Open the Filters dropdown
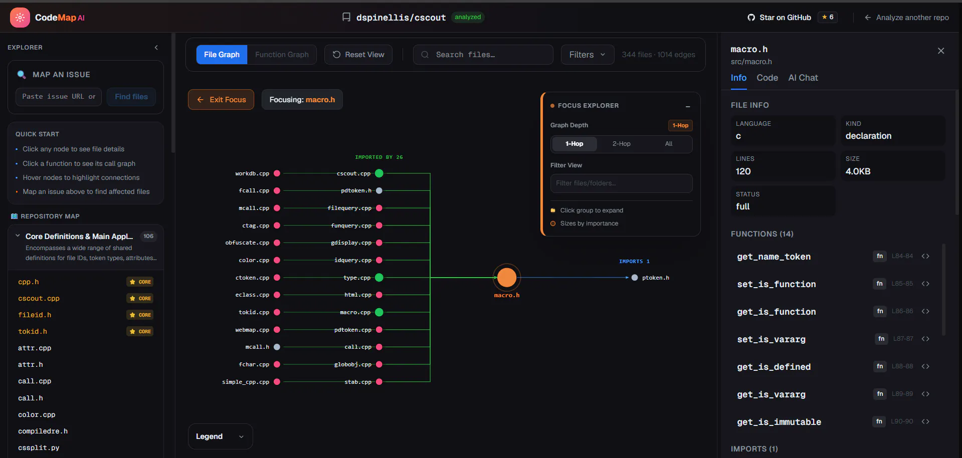 point(587,55)
